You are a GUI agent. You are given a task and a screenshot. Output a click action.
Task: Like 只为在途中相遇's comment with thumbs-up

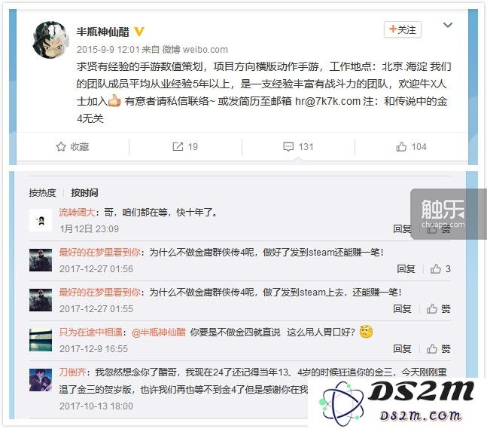[x=432, y=349]
